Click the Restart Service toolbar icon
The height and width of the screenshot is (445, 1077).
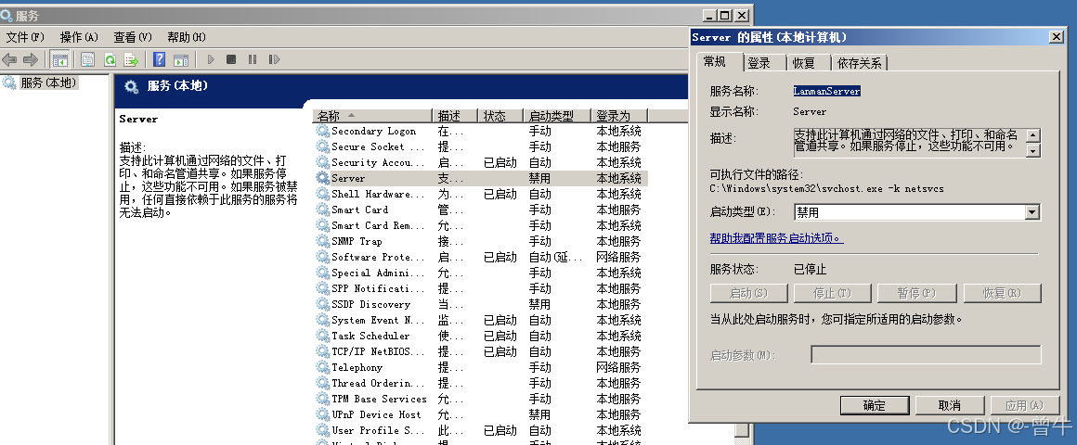click(274, 59)
